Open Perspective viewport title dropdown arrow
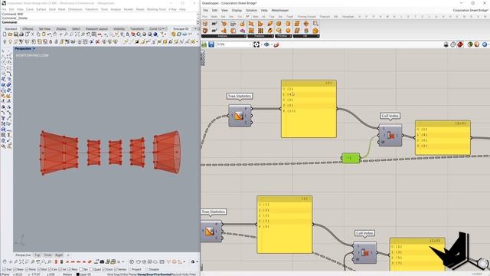This screenshot has width=490, height=276. point(34,49)
